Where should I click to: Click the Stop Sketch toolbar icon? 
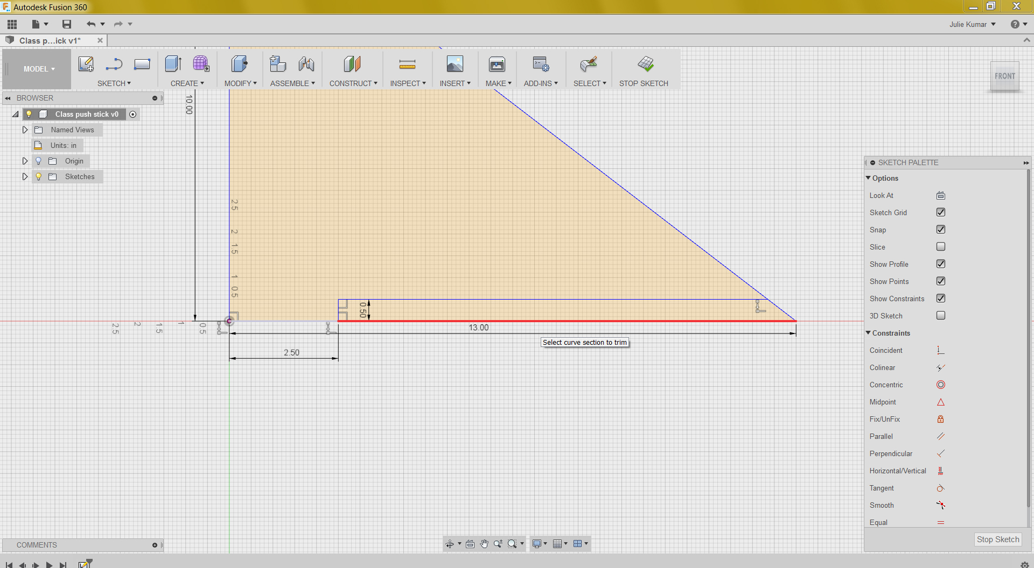646,64
